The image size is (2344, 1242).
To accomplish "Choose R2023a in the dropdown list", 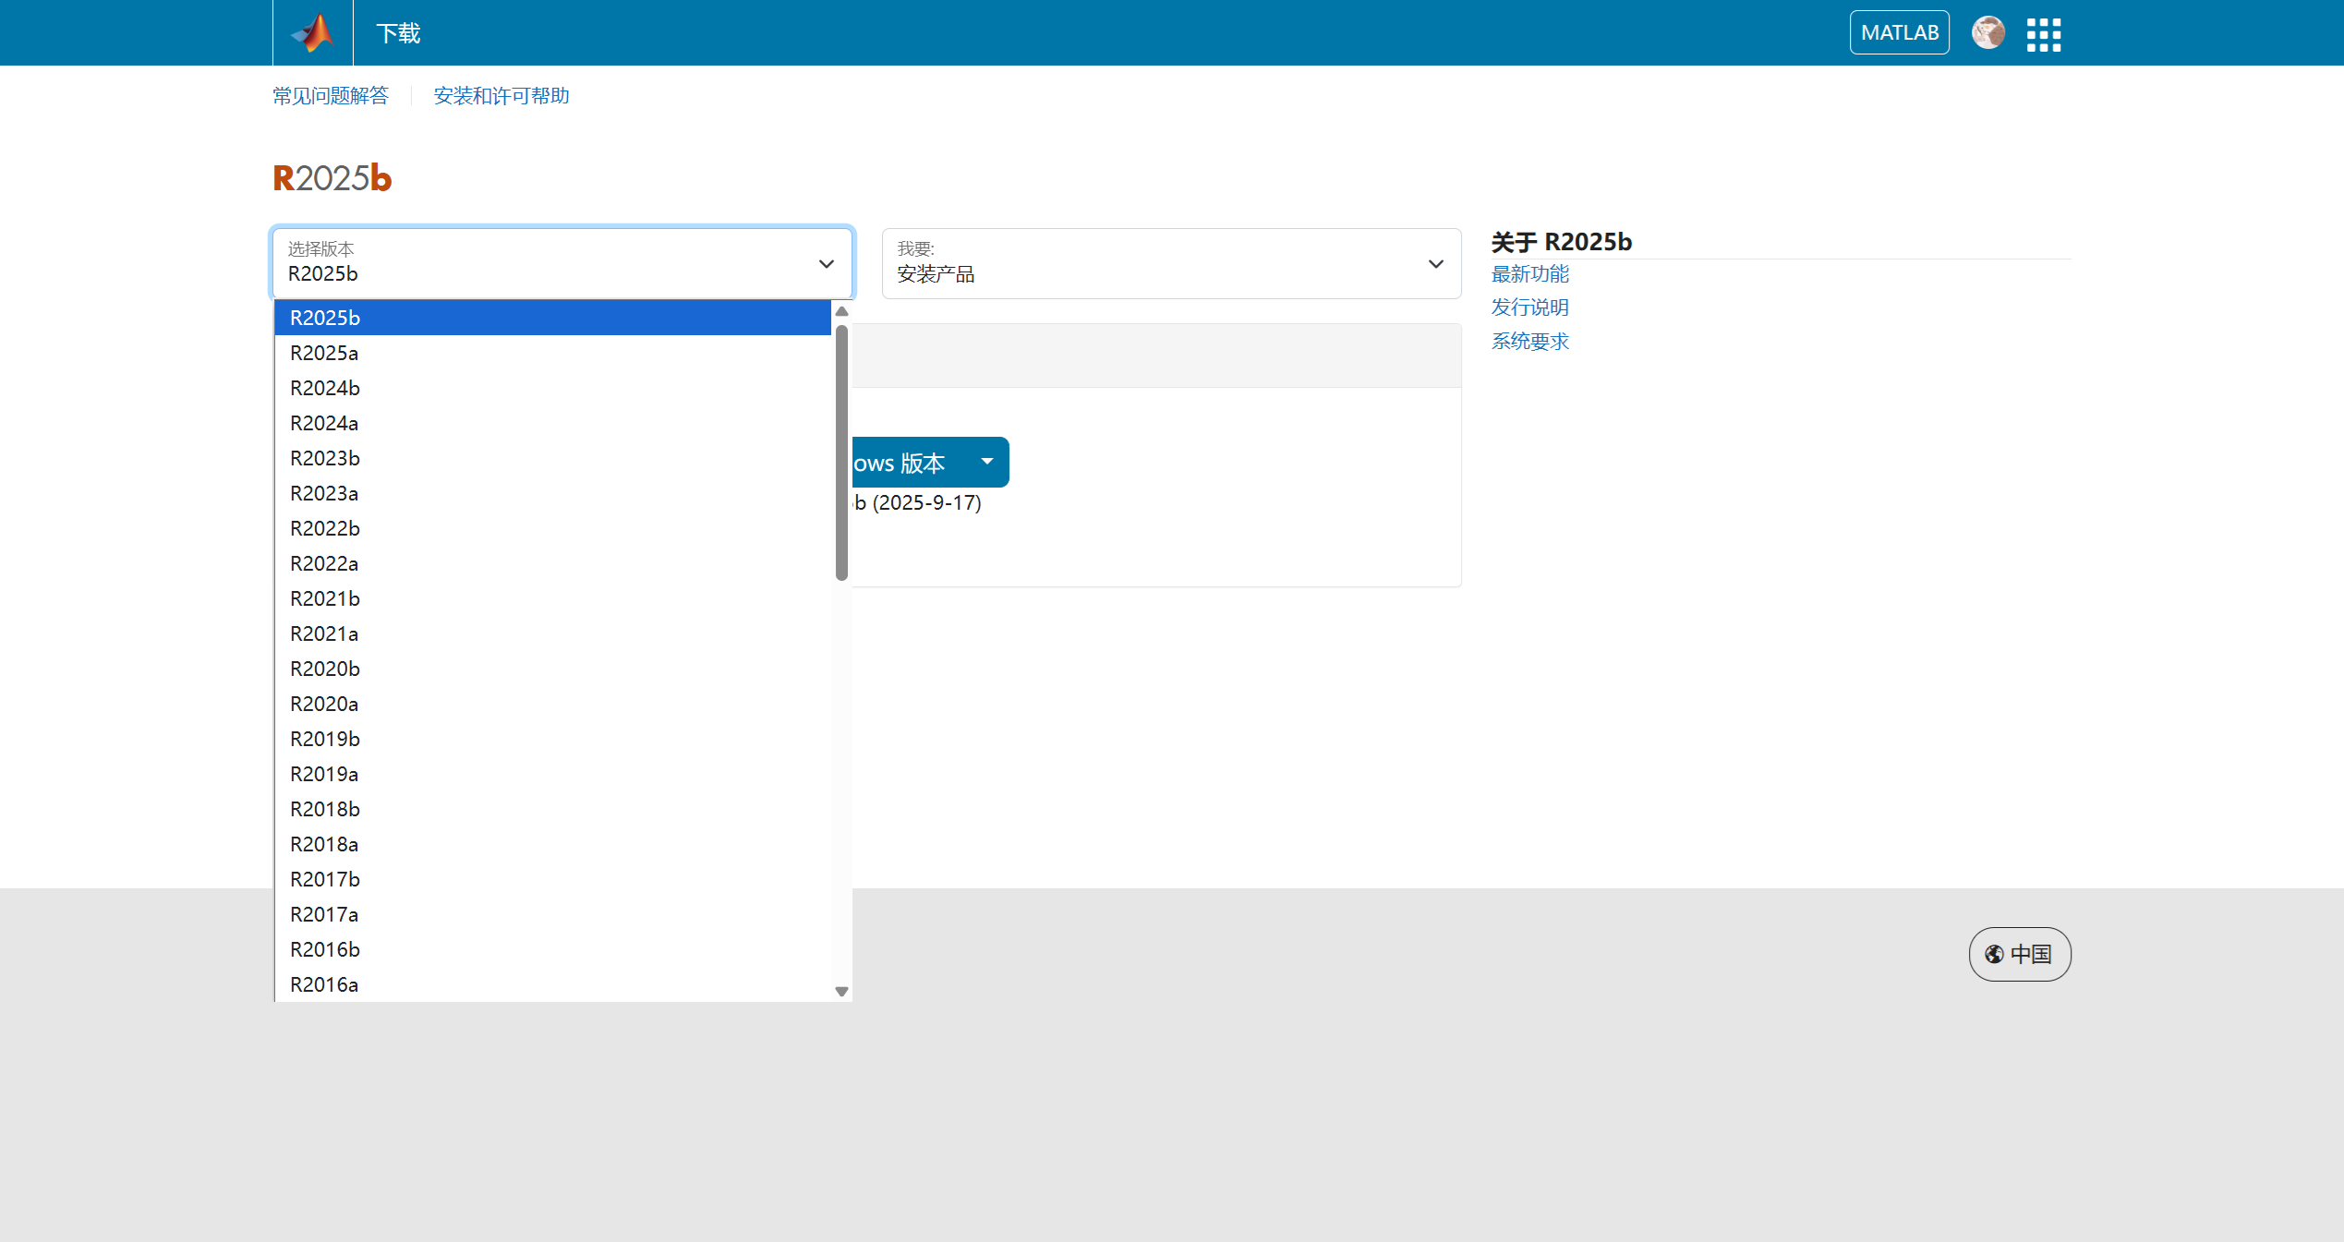I will pyautogui.click(x=324, y=493).
